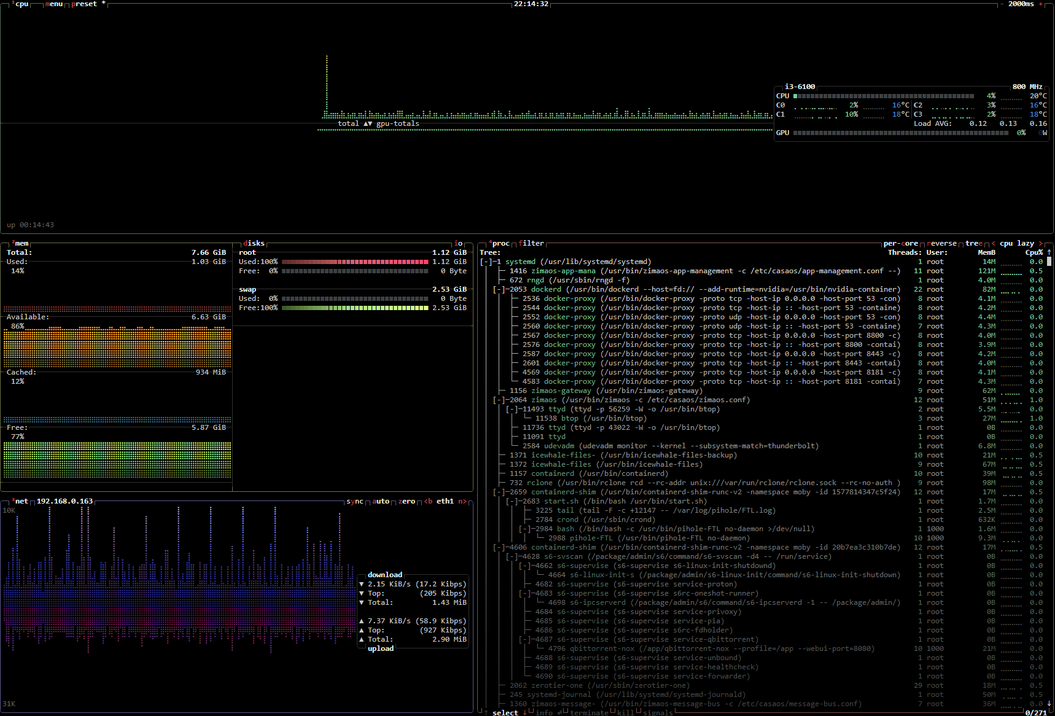The image size is (1055, 716).
Task: Click left arrow to change process sorting
Action: 993,244
